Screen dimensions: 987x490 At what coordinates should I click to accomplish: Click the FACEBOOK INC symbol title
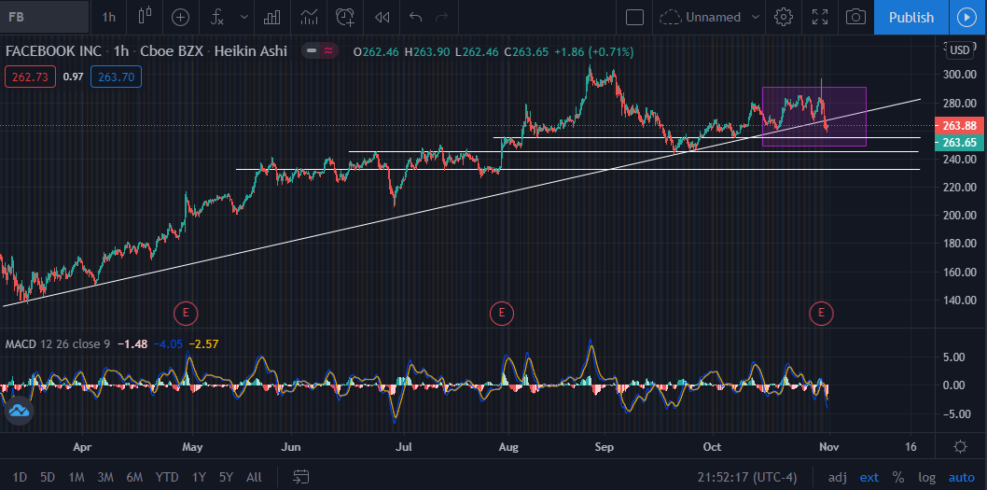(55, 51)
